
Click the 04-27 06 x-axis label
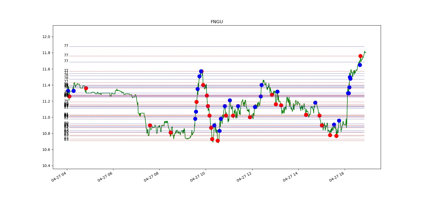tap(105, 176)
